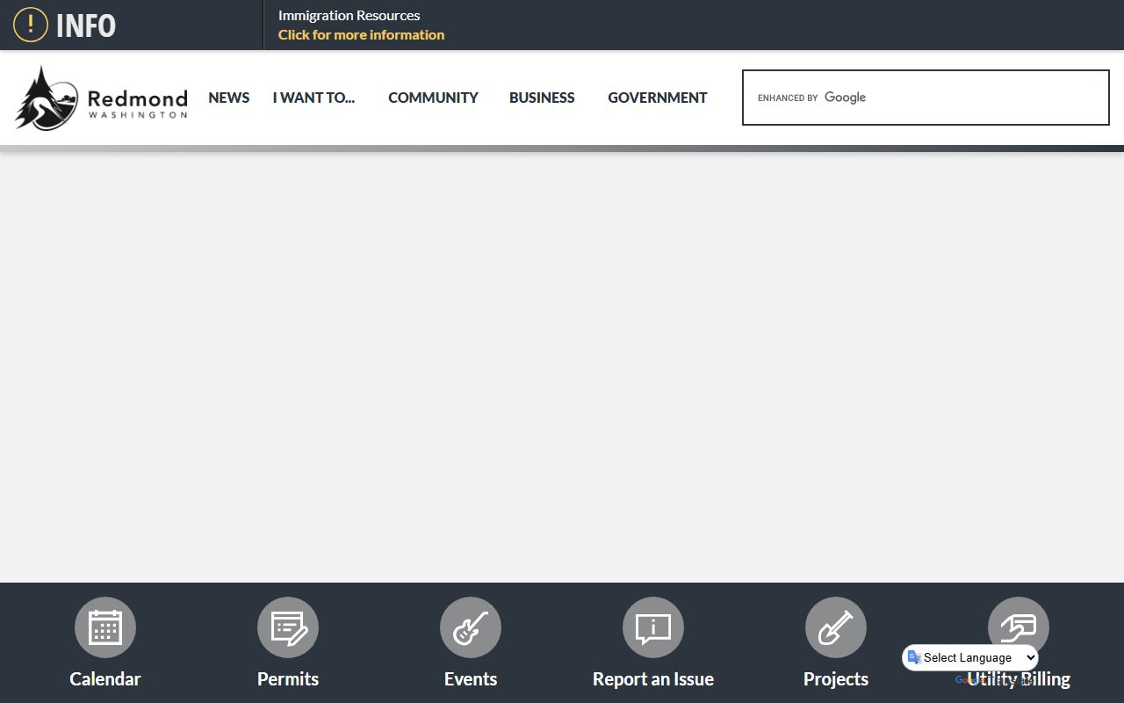Viewport: 1124px width, 703px height.
Task: Open the NEWS menu
Action: click(x=229, y=98)
